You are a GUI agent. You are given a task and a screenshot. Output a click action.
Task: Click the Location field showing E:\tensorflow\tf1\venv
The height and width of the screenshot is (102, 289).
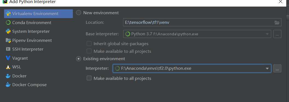(x=202, y=22)
